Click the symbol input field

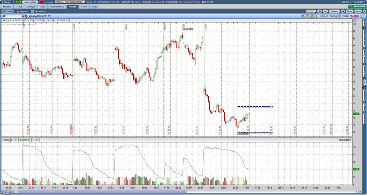pyautogui.click(x=12, y=16)
